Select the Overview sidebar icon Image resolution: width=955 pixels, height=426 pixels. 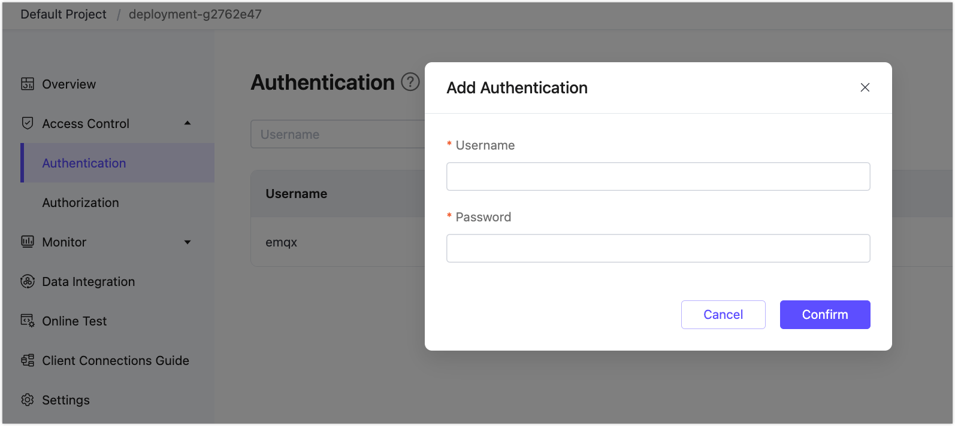[x=28, y=84]
